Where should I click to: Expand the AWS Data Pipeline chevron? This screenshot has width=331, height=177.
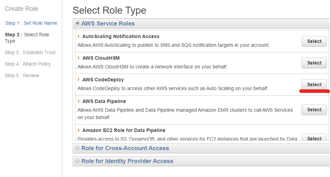click(79, 101)
